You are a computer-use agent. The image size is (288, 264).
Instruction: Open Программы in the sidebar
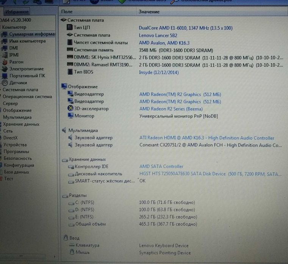click(16, 151)
